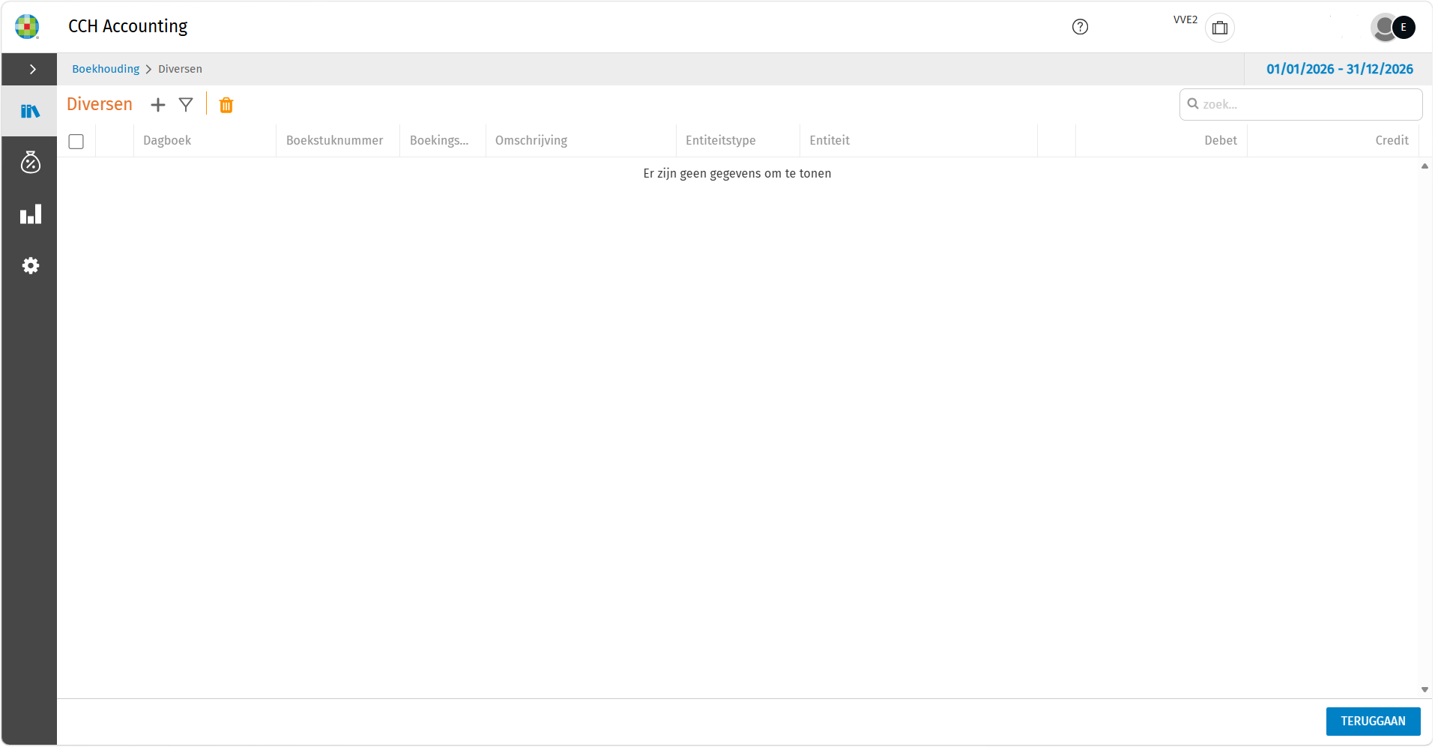Open the date range 01/01/2026 - 31/12/2026
The height and width of the screenshot is (747, 1435).
coord(1339,69)
